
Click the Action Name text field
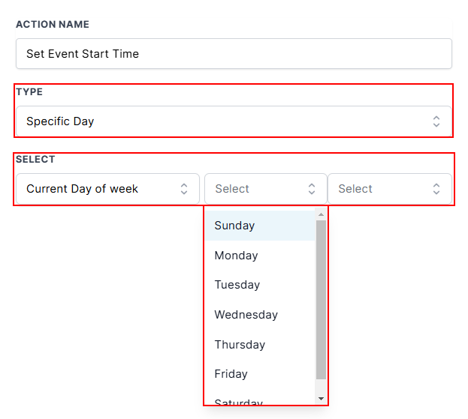(233, 54)
